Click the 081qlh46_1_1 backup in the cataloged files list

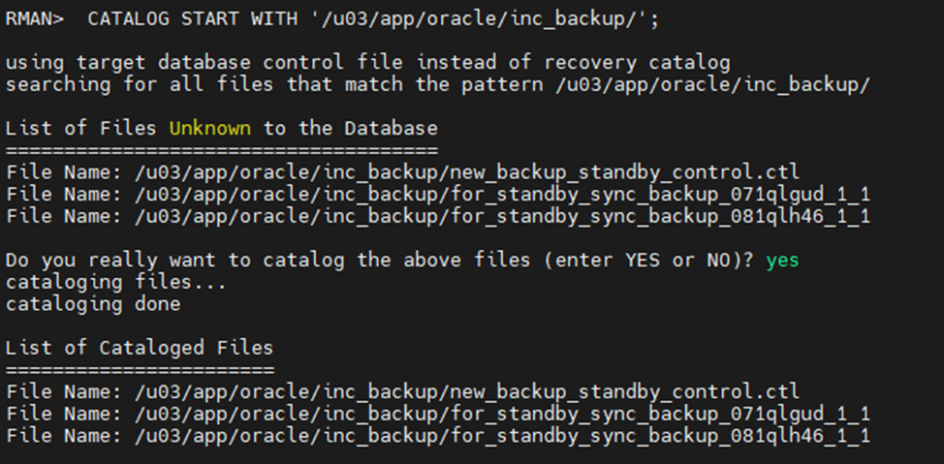coord(437,436)
